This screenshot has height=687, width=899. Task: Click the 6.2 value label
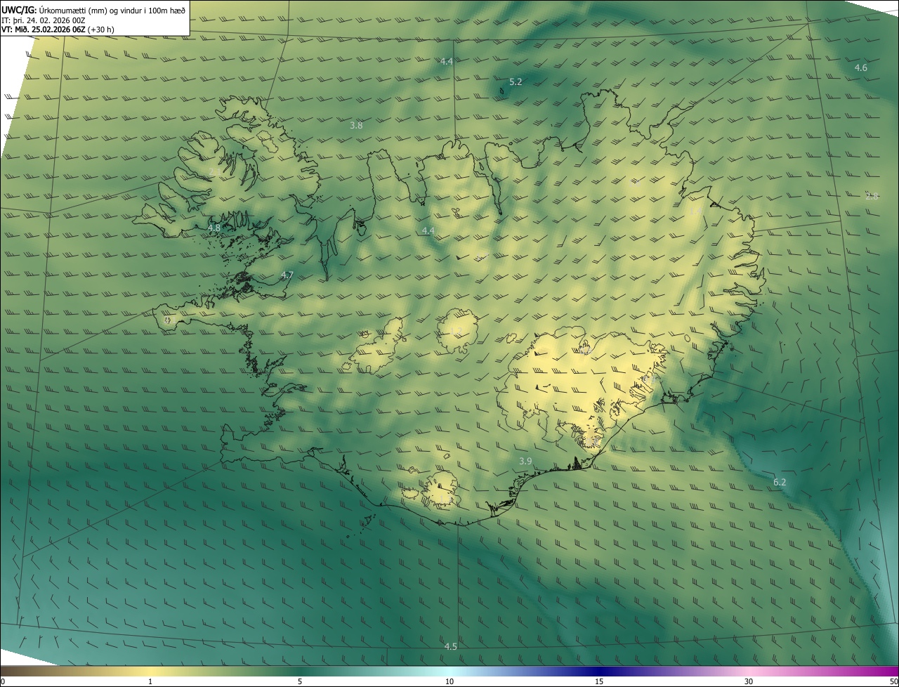pos(780,483)
